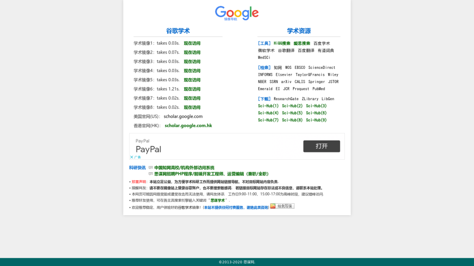Go to 微软学术
The image size is (474, 266).
266,51
